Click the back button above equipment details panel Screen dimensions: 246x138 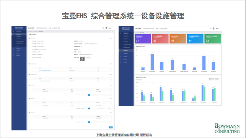coord(112,32)
